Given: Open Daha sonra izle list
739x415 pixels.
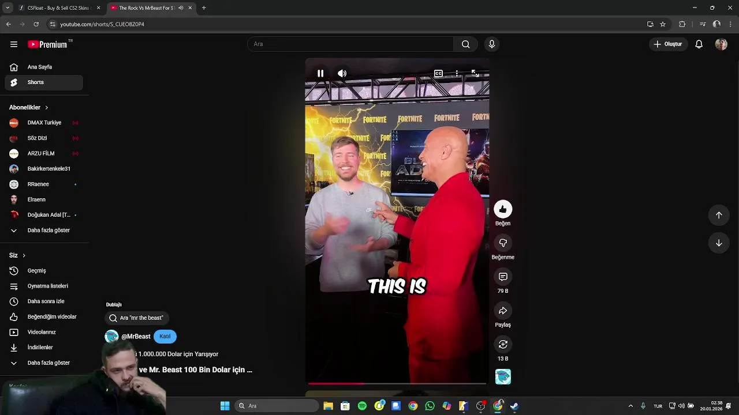Looking at the screenshot, I should tap(44, 301).
